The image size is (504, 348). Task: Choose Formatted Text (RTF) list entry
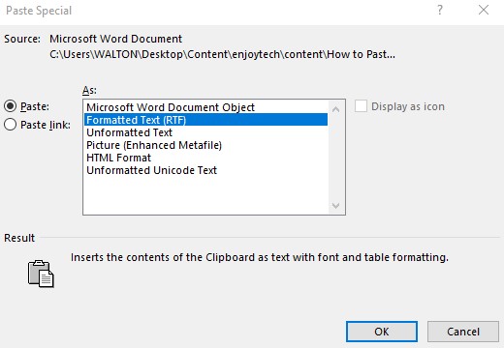[205, 120]
